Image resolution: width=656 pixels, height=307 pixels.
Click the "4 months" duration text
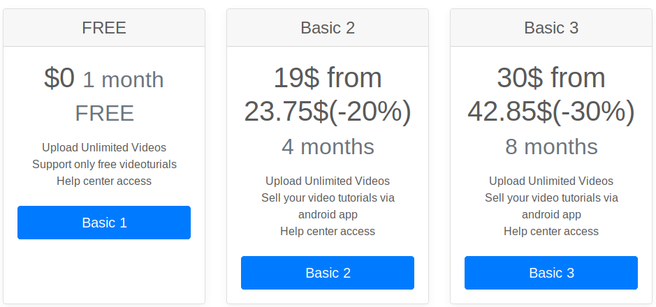click(x=328, y=147)
